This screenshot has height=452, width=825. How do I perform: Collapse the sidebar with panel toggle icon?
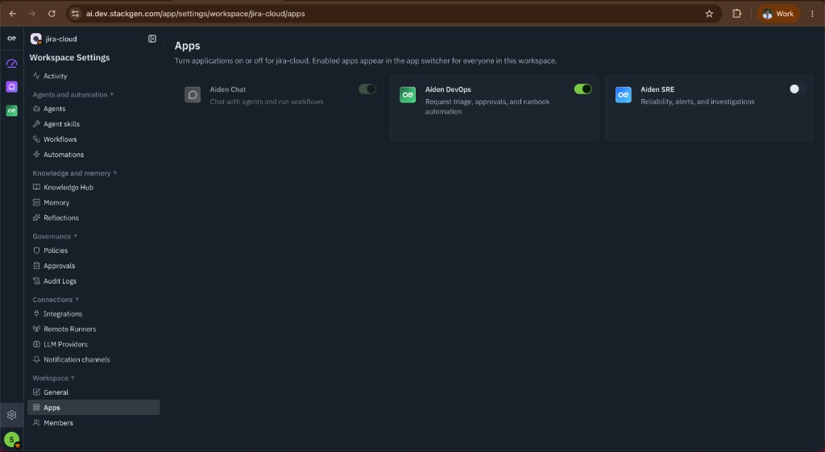click(152, 39)
